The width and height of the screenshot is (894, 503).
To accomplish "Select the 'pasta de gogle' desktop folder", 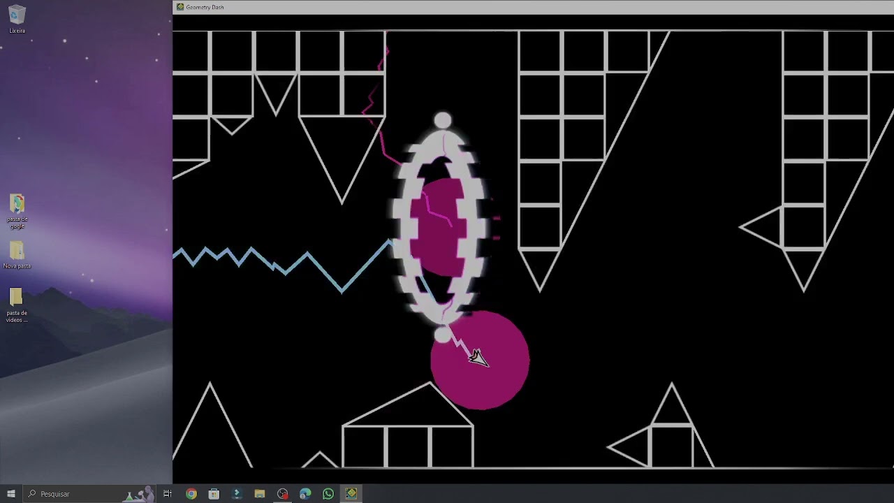I will coord(17,211).
